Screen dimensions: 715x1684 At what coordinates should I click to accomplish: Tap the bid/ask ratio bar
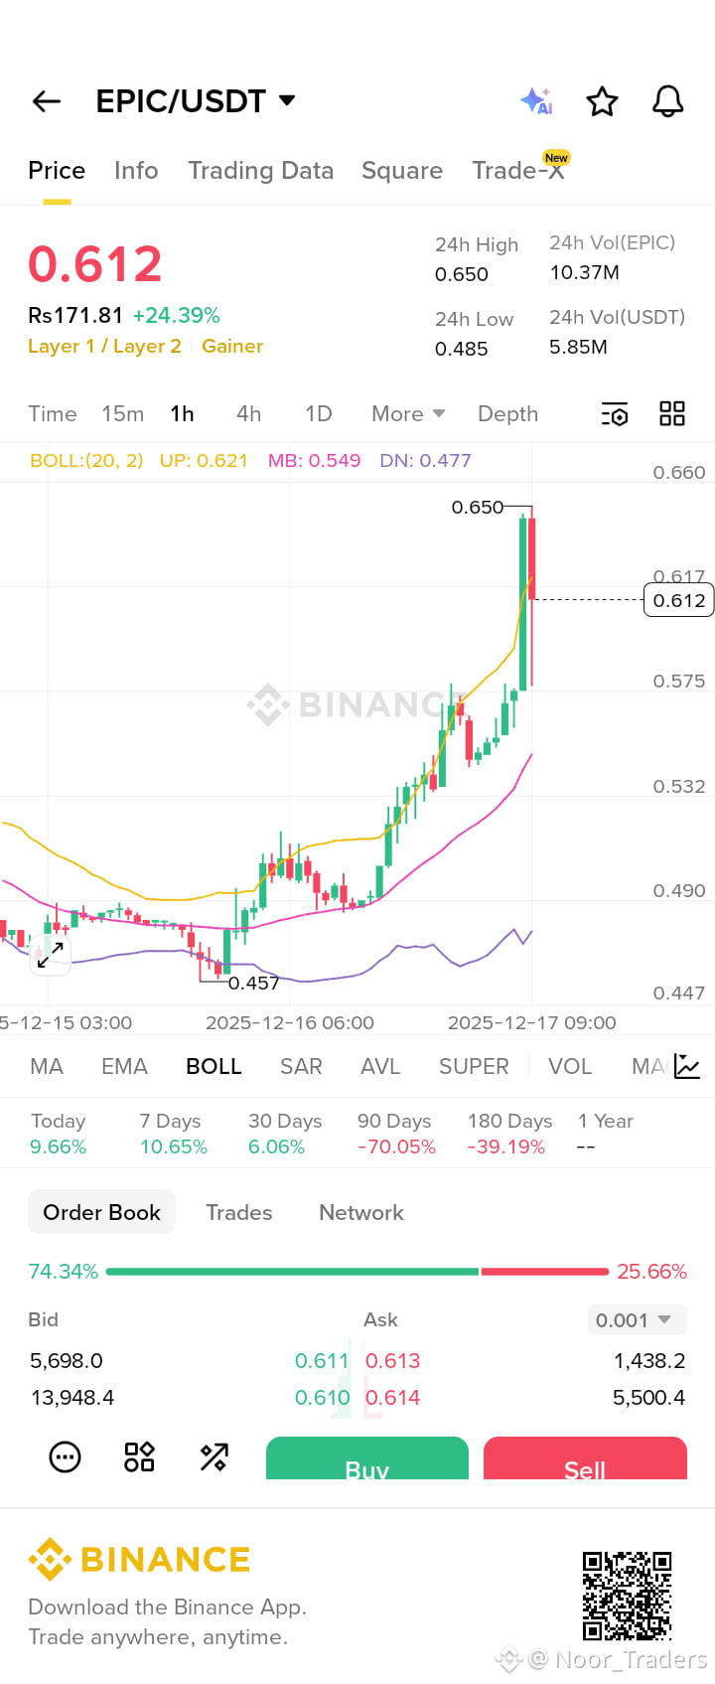[357, 1272]
